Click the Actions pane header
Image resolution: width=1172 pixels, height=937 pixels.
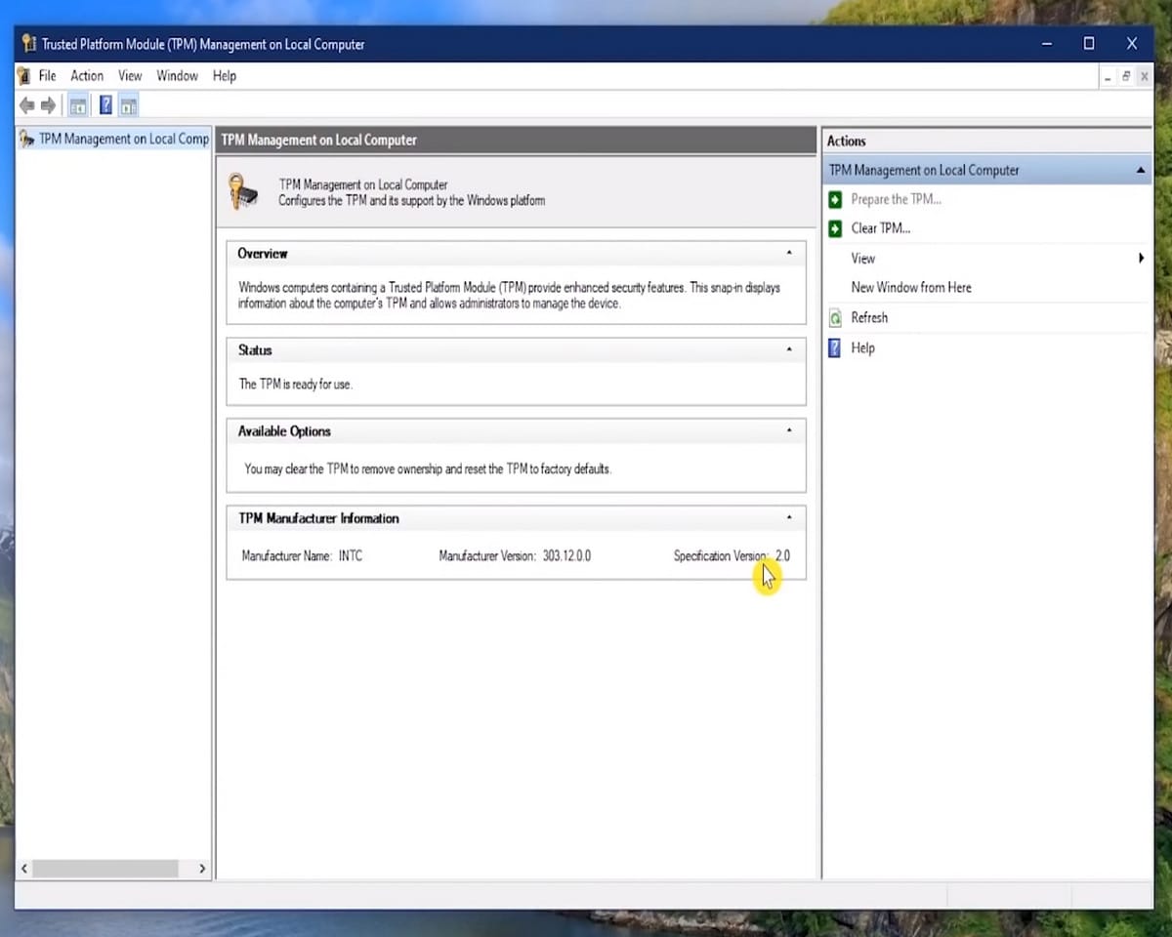(x=986, y=141)
